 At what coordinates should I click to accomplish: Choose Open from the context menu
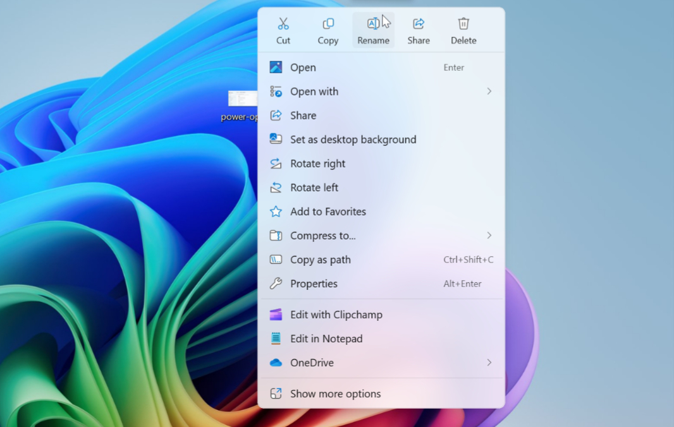pyautogui.click(x=303, y=68)
